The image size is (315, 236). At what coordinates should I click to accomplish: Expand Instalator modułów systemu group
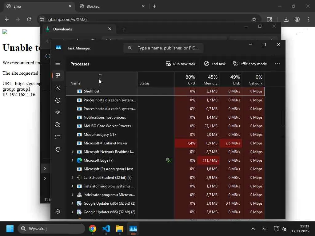coord(72,186)
